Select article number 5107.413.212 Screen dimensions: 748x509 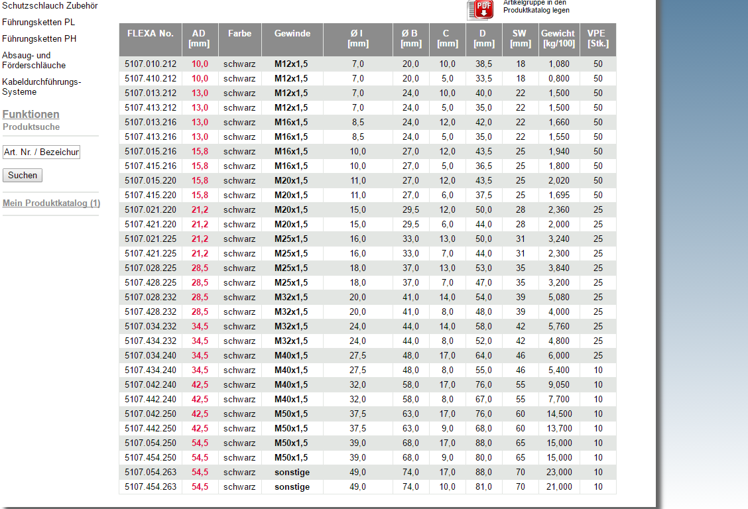[151, 108]
